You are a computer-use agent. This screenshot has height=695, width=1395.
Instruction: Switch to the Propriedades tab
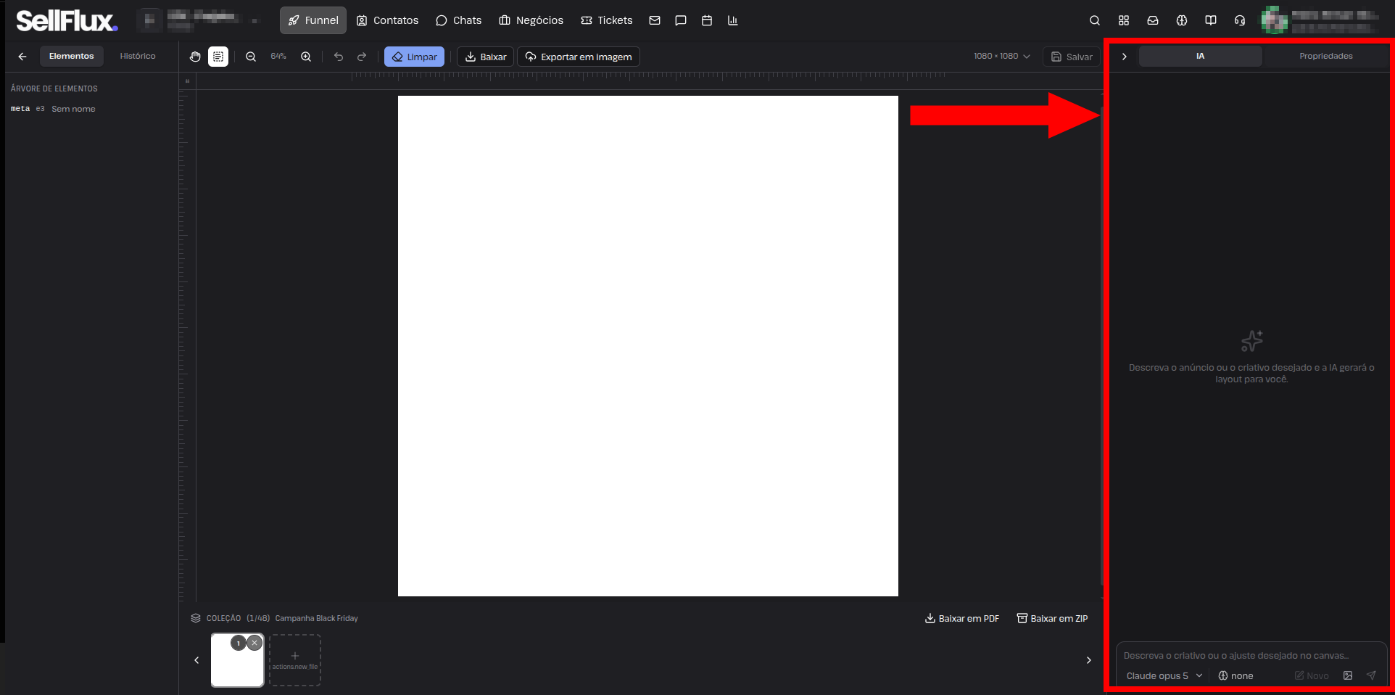tap(1325, 56)
